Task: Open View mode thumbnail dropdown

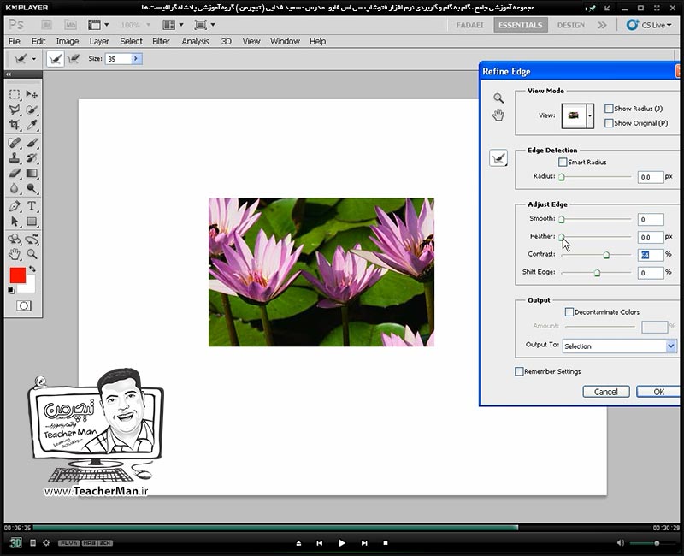Action: coord(590,116)
